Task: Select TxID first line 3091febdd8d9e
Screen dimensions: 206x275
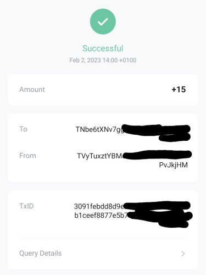Action: click(99, 206)
